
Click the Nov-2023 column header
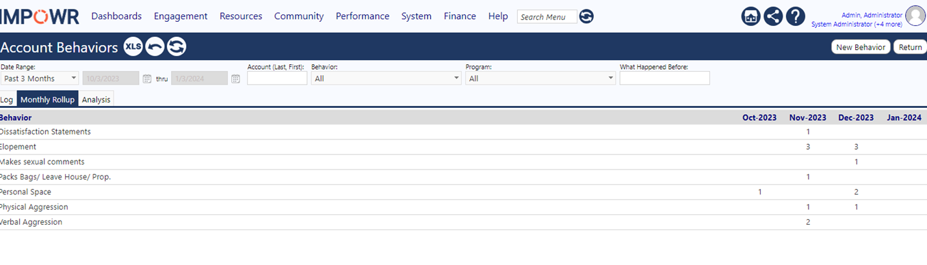tap(808, 117)
